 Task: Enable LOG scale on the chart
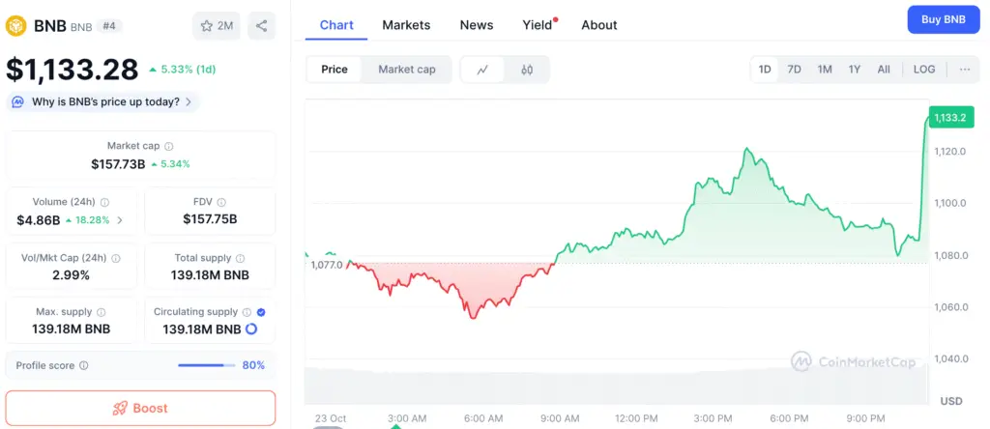[924, 70]
